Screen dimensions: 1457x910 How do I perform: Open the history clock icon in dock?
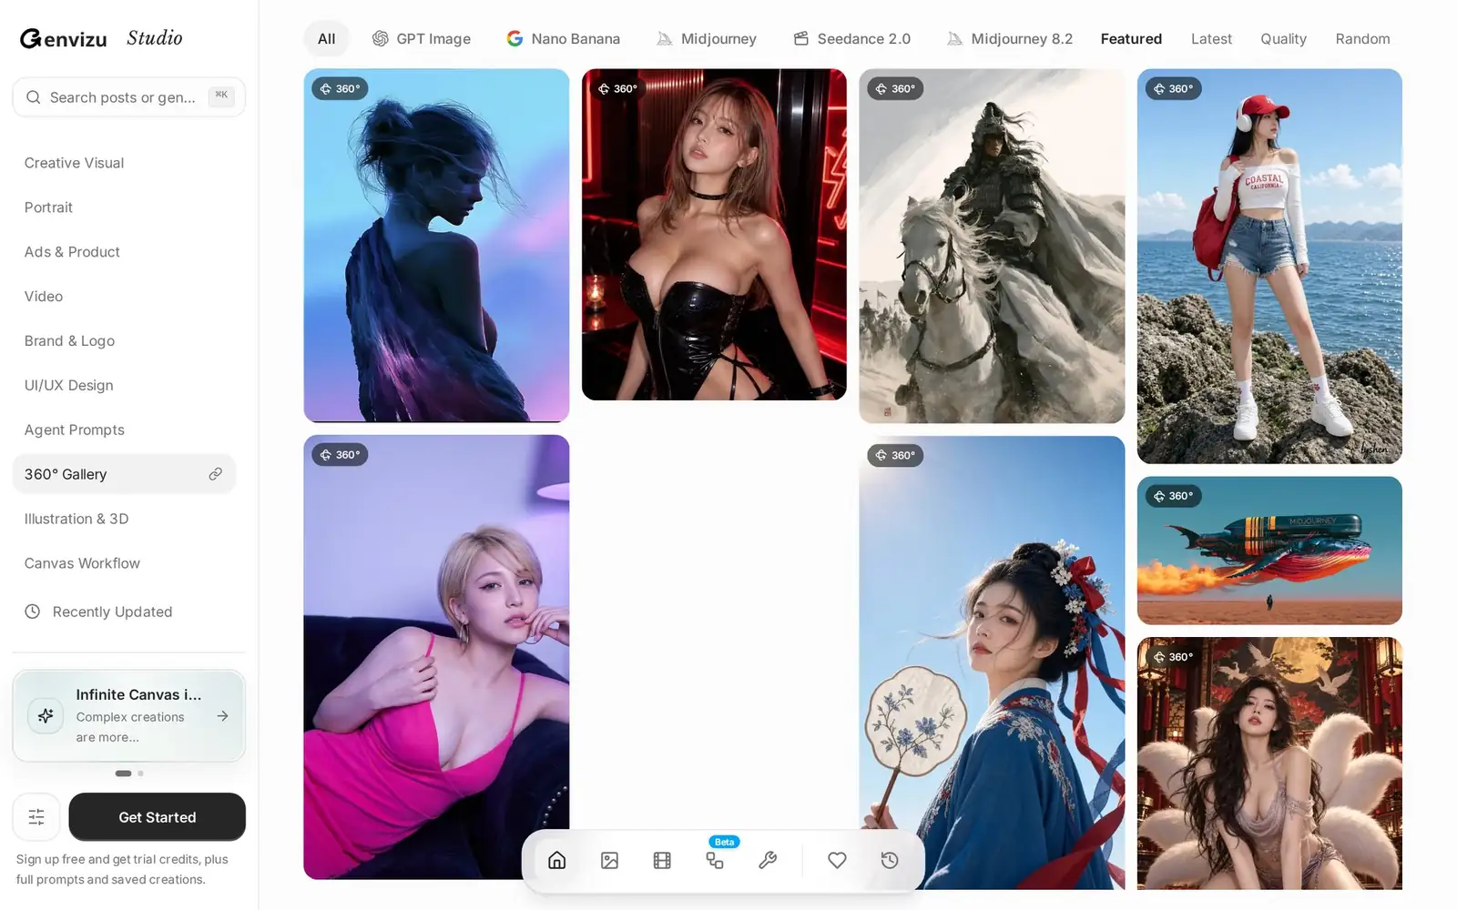(x=890, y=860)
